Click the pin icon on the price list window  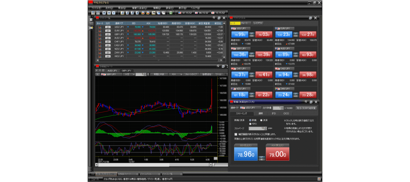214,18
